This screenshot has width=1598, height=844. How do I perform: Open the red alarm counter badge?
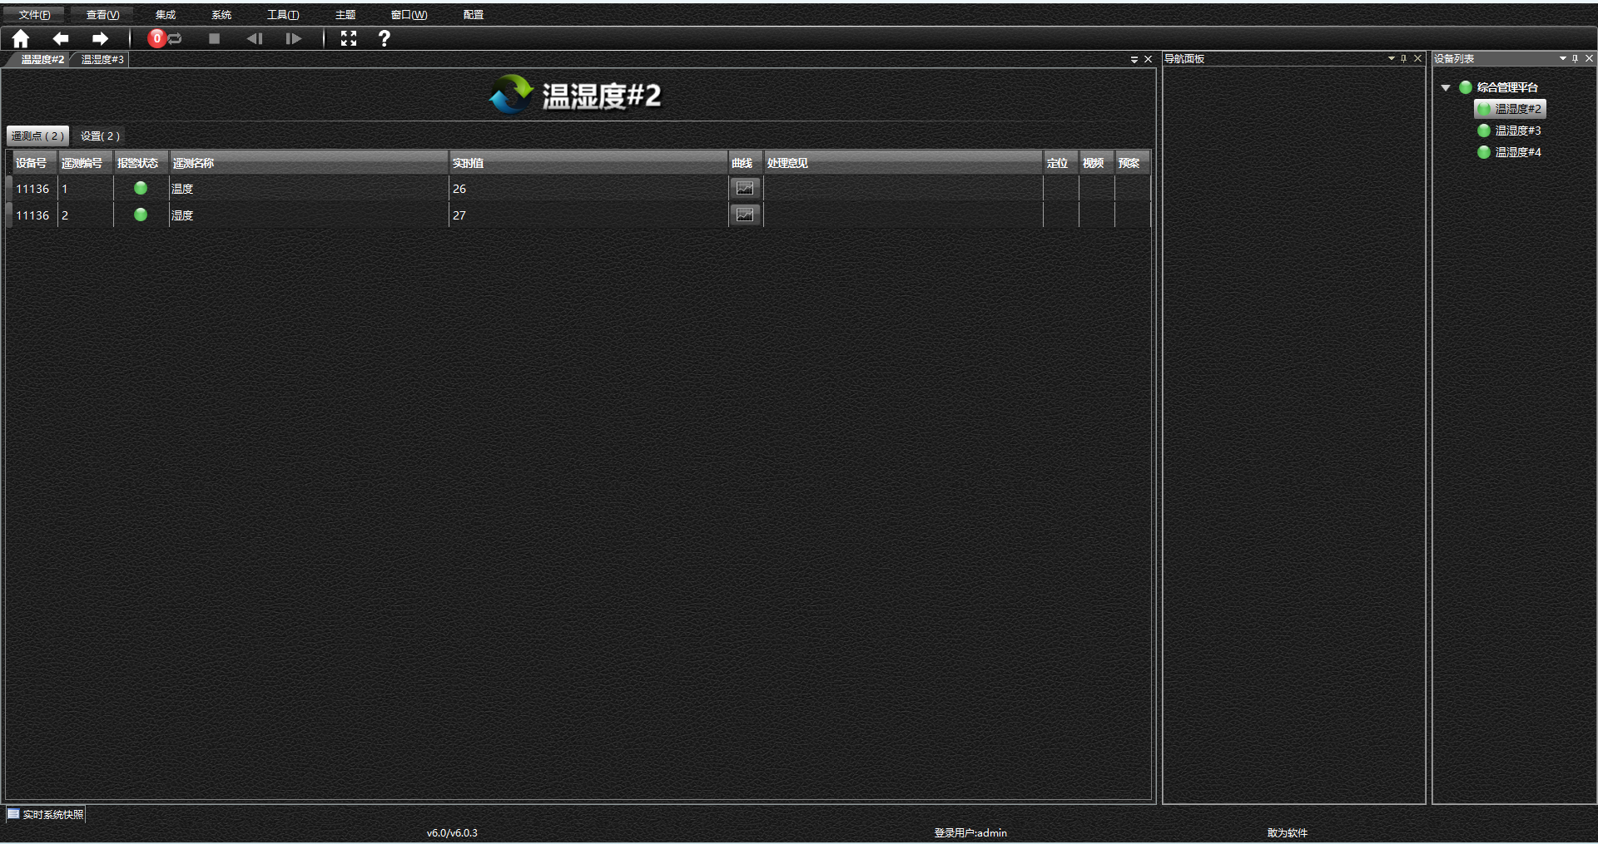tap(156, 38)
